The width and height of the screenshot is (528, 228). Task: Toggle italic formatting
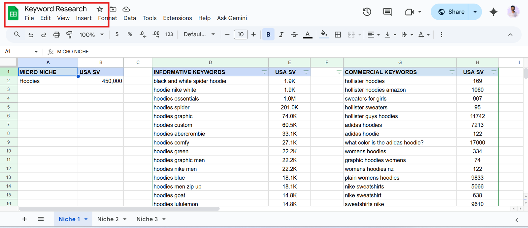(281, 35)
